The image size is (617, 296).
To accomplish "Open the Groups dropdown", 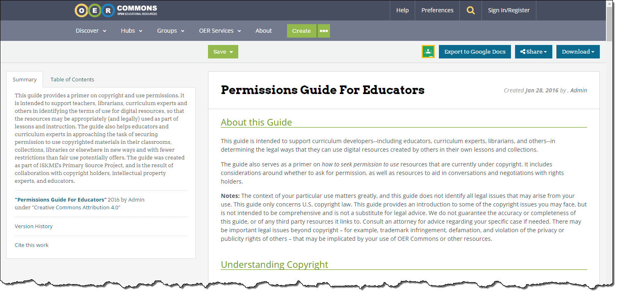I will tap(171, 31).
